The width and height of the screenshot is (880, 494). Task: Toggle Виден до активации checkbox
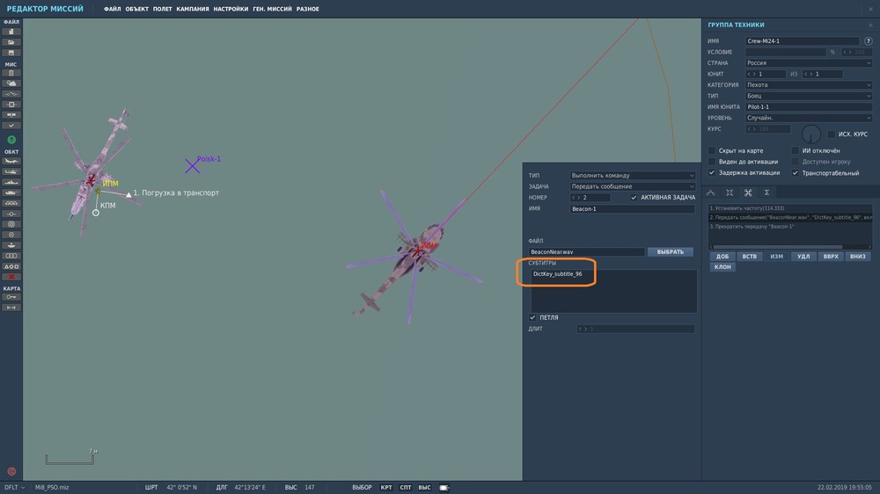pyautogui.click(x=712, y=162)
